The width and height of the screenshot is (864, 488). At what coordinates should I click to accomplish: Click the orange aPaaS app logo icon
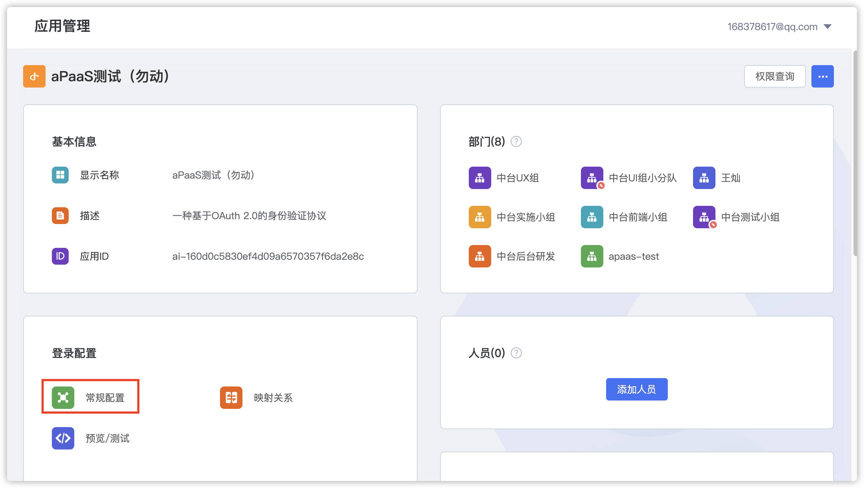(34, 76)
